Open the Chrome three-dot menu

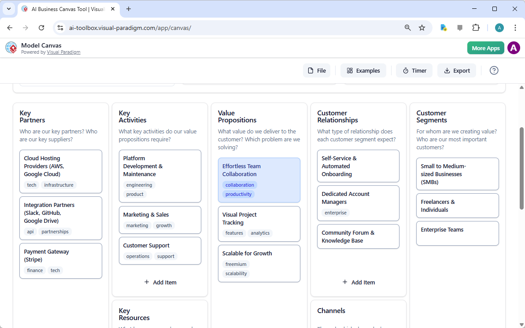pos(515,28)
